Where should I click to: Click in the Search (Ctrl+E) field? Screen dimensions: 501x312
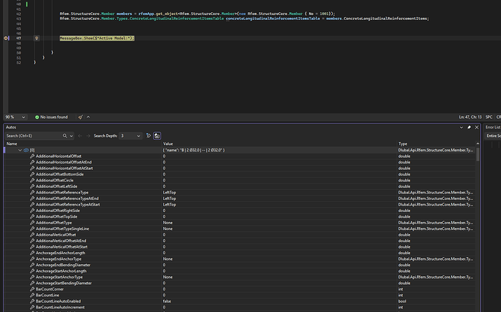click(32, 136)
